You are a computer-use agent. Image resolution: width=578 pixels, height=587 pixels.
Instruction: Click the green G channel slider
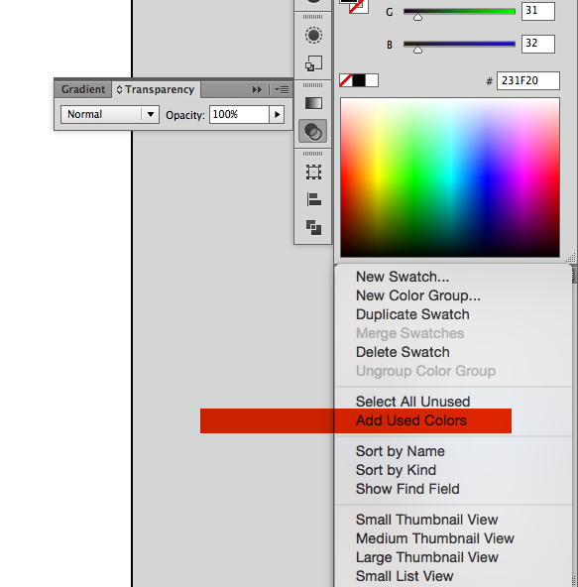[459, 12]
